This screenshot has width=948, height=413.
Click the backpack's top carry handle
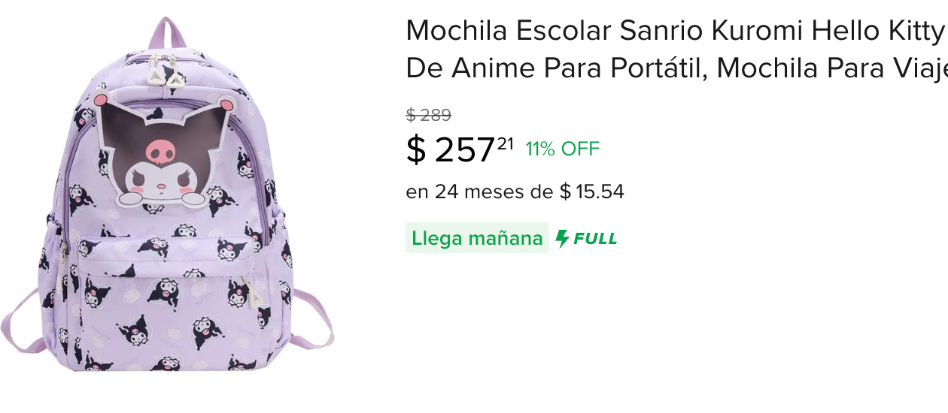click(x=169, y=34)
